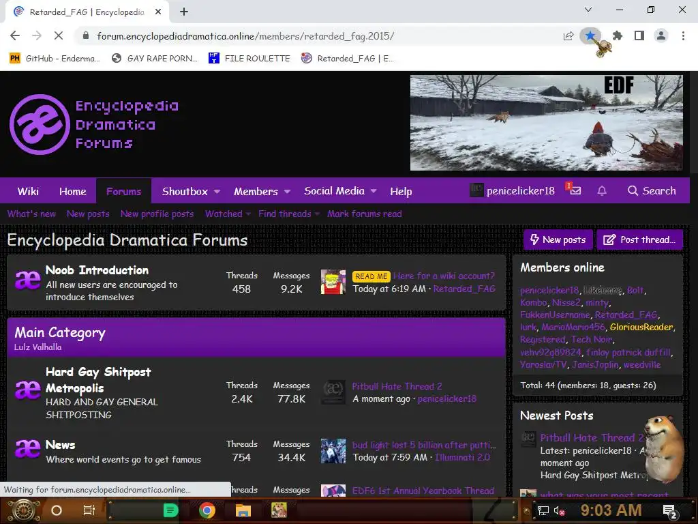Open avatar beside Pitbull Hate Thread 2 in forum list
The width and height of the screenshot is (698, 524).
pyautogui.click(x=333, y=392)
